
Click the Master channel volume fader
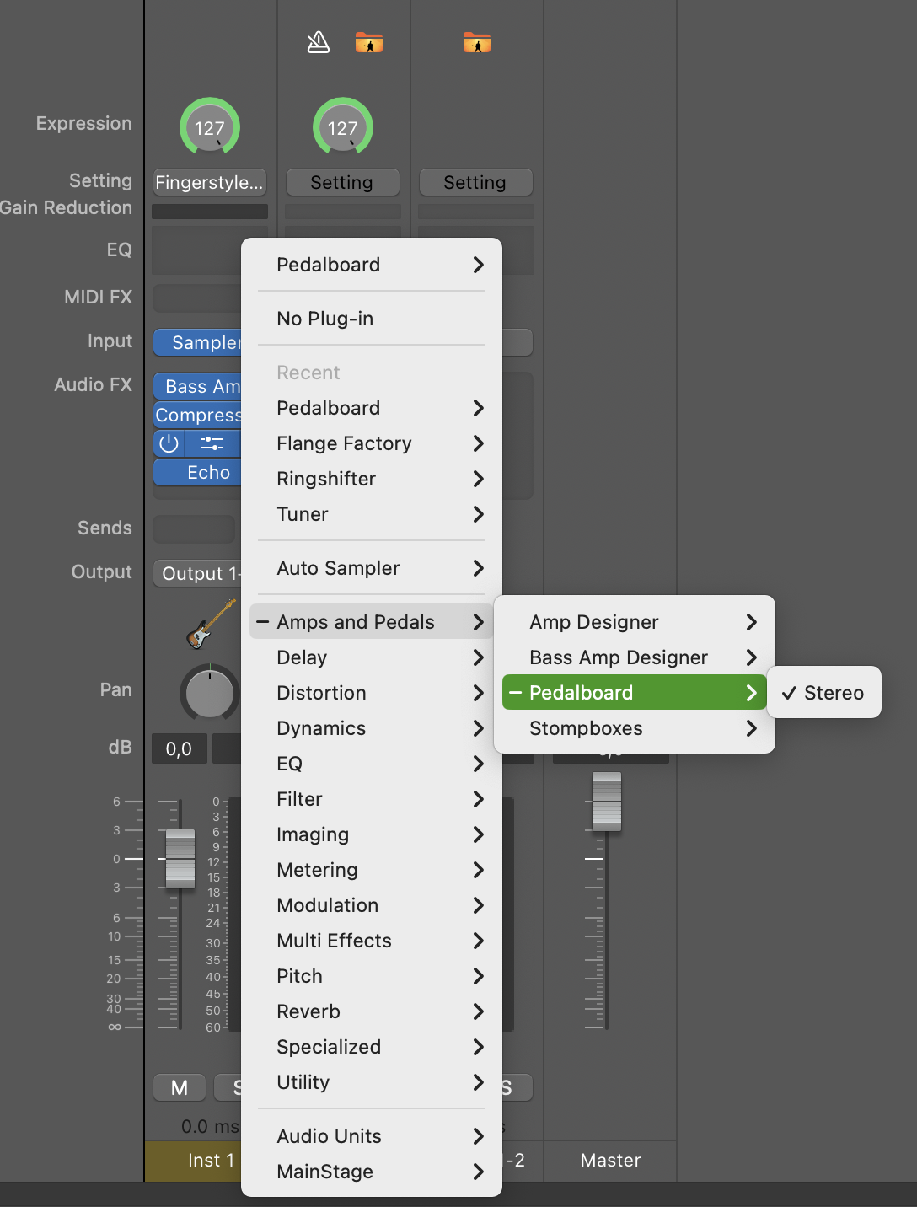click(x=607, y=802)
